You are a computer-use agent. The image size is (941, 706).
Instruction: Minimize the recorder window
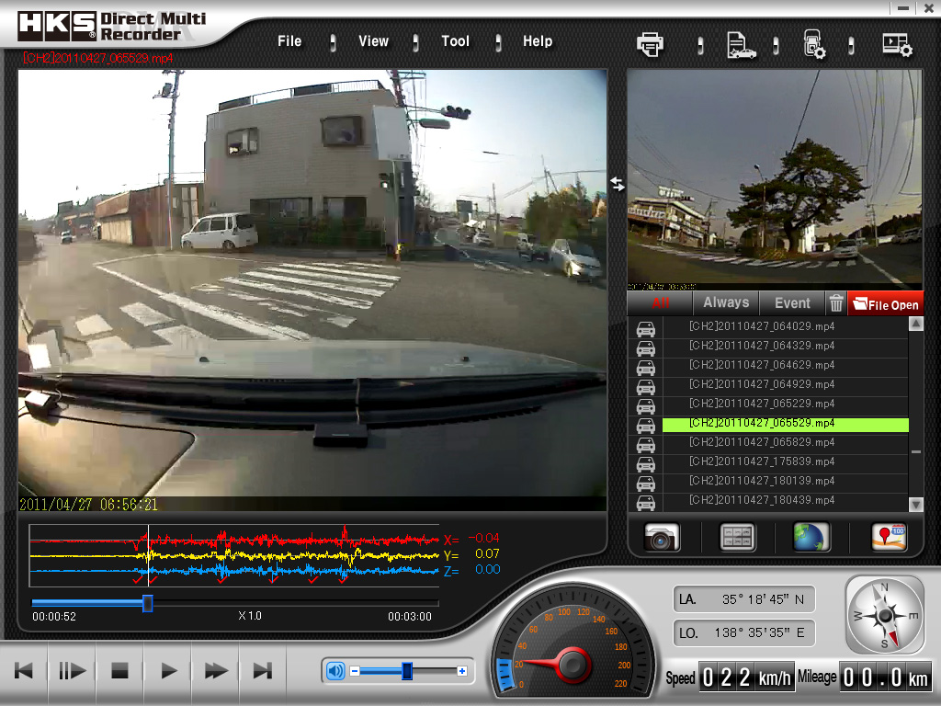(903, 8)
